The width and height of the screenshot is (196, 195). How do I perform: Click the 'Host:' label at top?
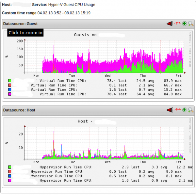pyautogui.click(x=7, y=5)
